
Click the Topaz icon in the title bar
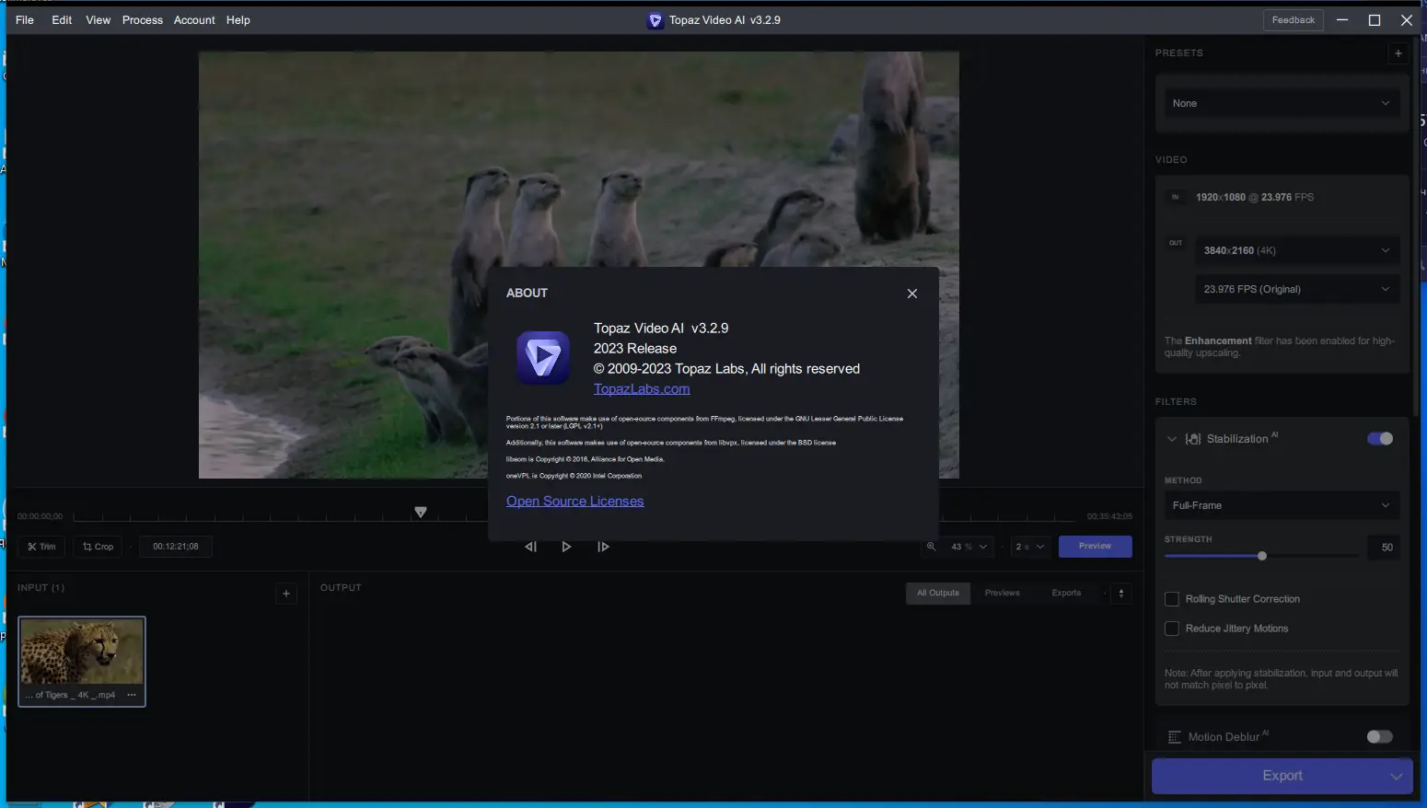pos(655,20)
